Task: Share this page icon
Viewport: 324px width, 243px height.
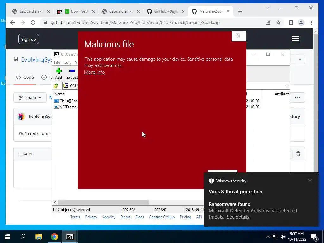Action: (268, 22)
